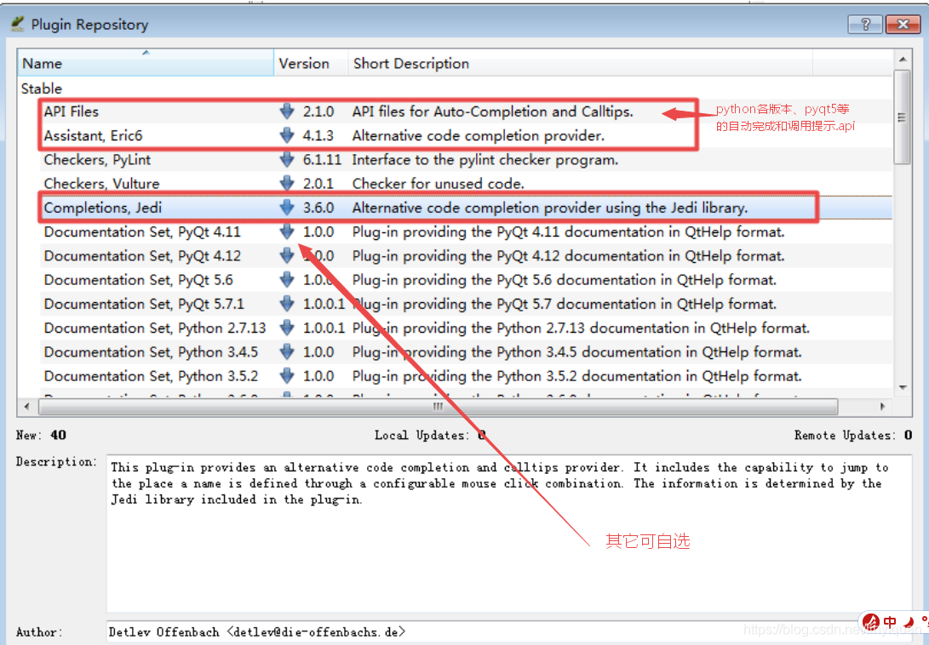Click the Plugin Repository leaf icon in title bar
Image resolution: width=929 pixels, height=645 pixels.
[16, 24]
